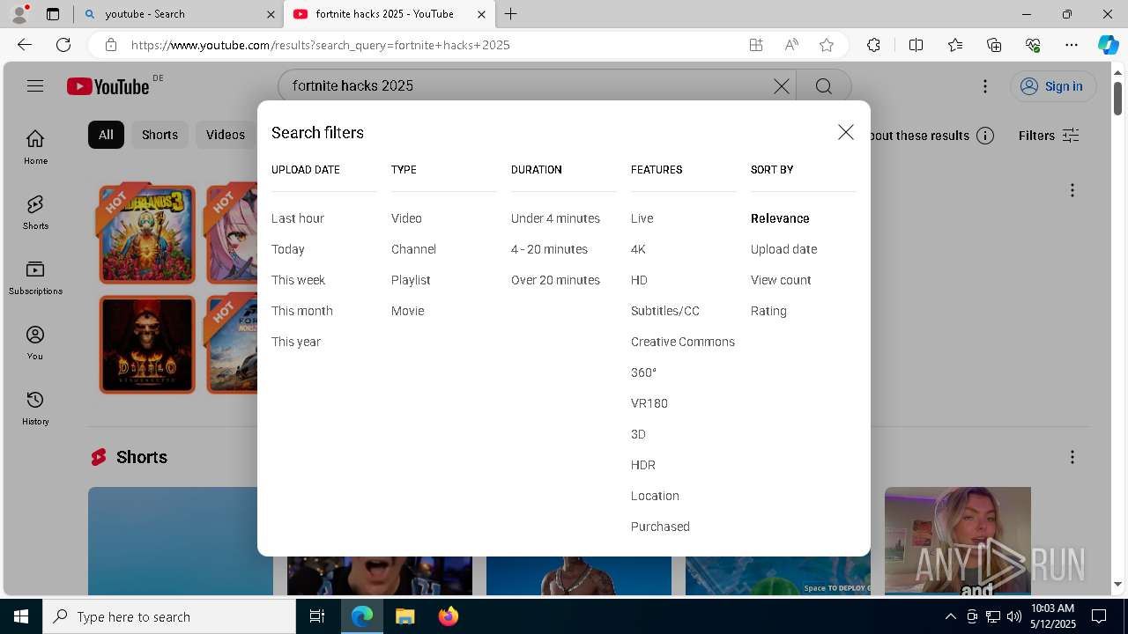This screenshot has width=1128, height=634.
Task: Select the Channel type filter
Action: (x=413, y=249)
